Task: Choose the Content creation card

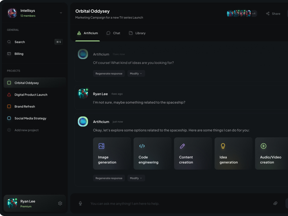Action: pyautogui.click(x=193, y=154)
